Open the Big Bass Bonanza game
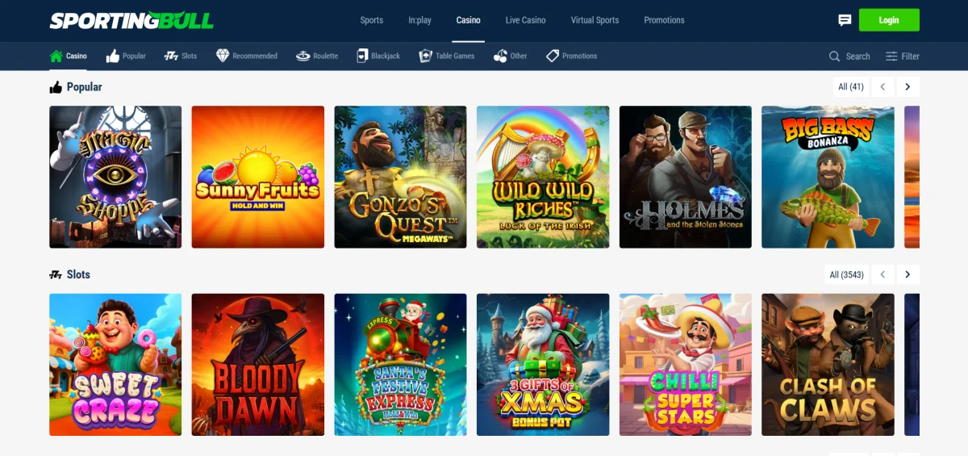Screen dimensions: 968x456 [828, 177]
